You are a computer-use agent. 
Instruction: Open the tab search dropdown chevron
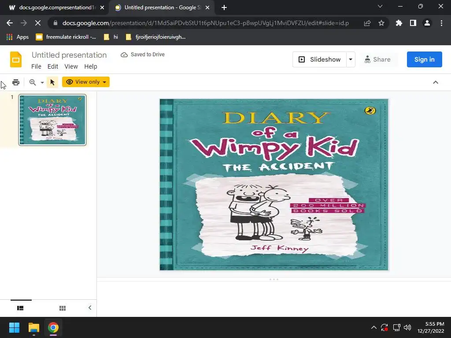pos(380,6)
